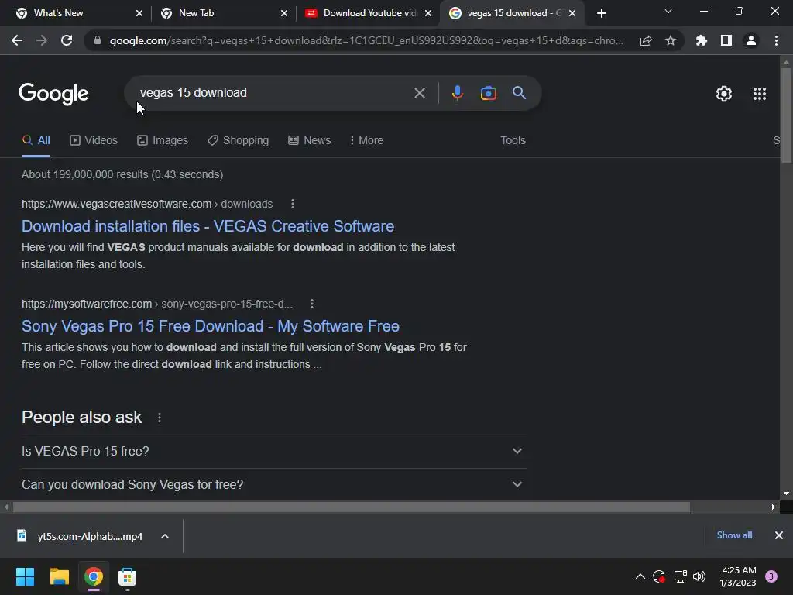Open the tab search dropdown
793x595 pixels.
[x=668, y=11]
